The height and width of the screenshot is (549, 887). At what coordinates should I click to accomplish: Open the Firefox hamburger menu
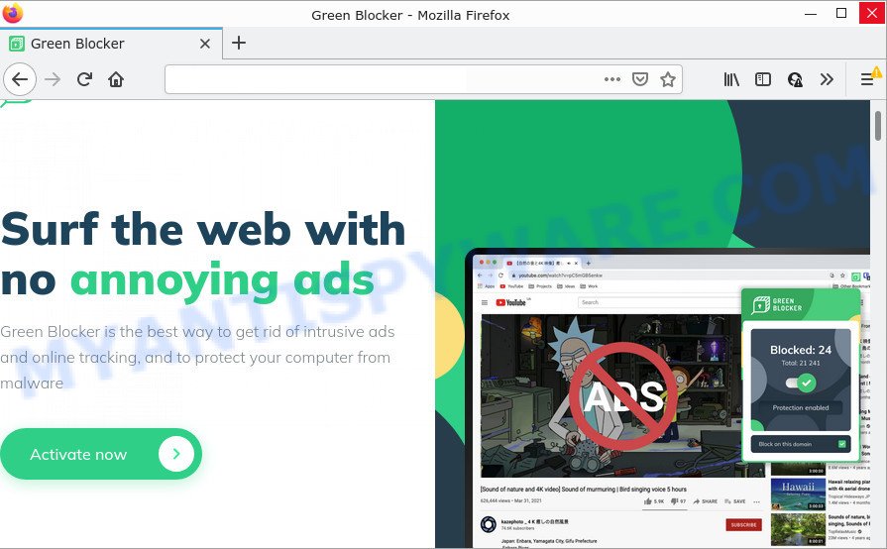click(x=867, y=79)
